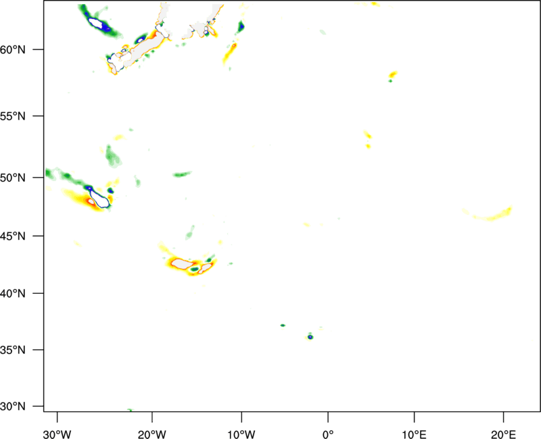The width and height of the screenshot is (541, 439).
Task: Click the 50°N latitude label
Action: click(13, 178)
